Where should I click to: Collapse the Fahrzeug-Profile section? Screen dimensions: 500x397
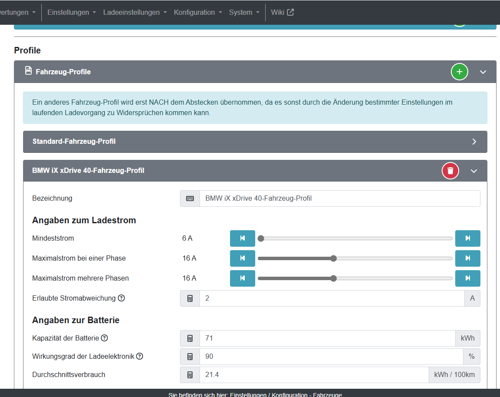[483, 72]
